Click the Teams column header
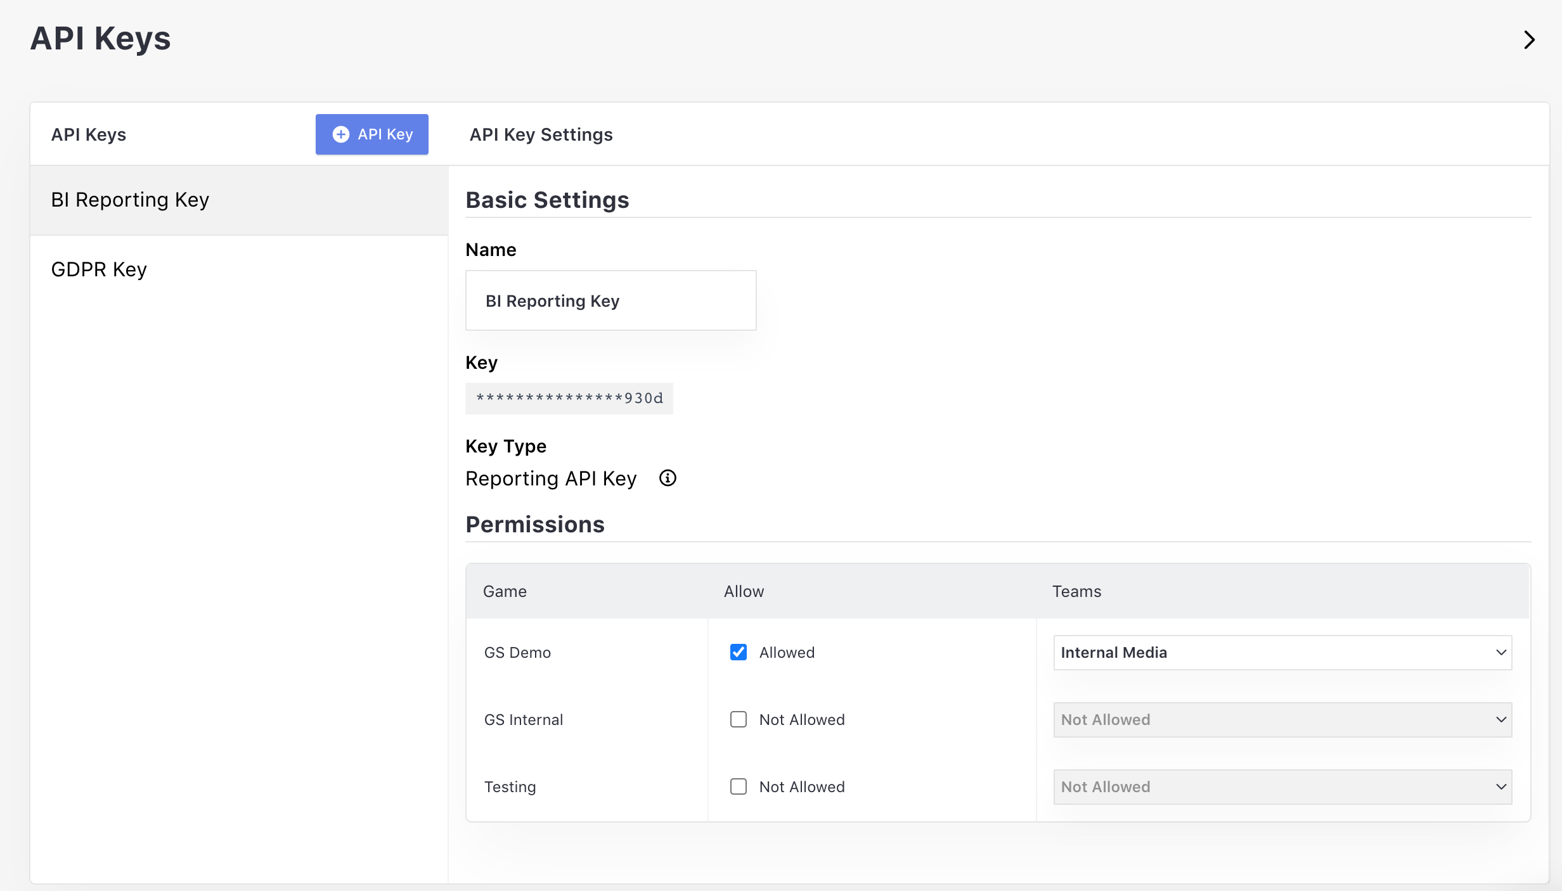 pyautogui.click(x=1077, y=591)
